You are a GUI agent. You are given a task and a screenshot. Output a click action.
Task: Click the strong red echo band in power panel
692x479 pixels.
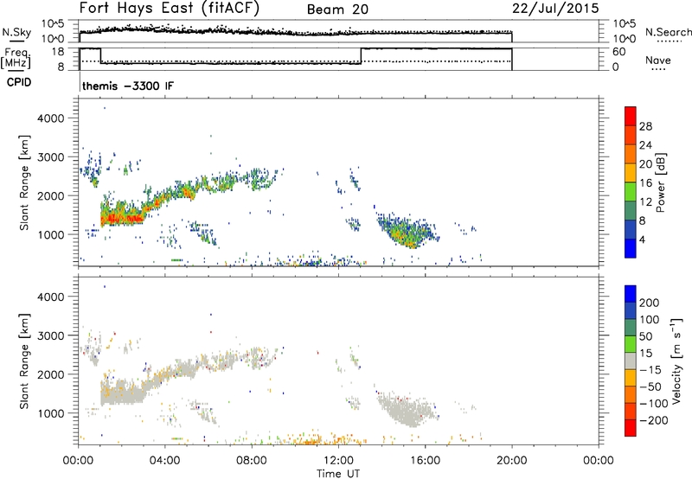[122, 217]
